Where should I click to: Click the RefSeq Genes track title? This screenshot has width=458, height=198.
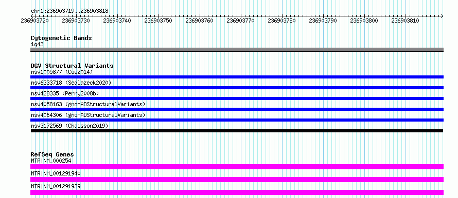(52, 154)
